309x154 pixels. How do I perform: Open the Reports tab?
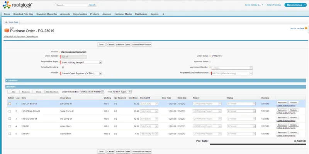click(154, 14)
